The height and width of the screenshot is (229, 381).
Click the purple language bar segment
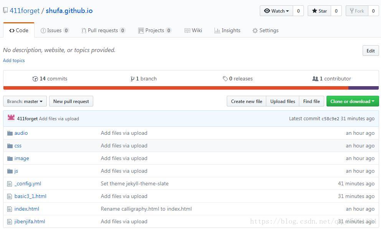click(363, 88)
